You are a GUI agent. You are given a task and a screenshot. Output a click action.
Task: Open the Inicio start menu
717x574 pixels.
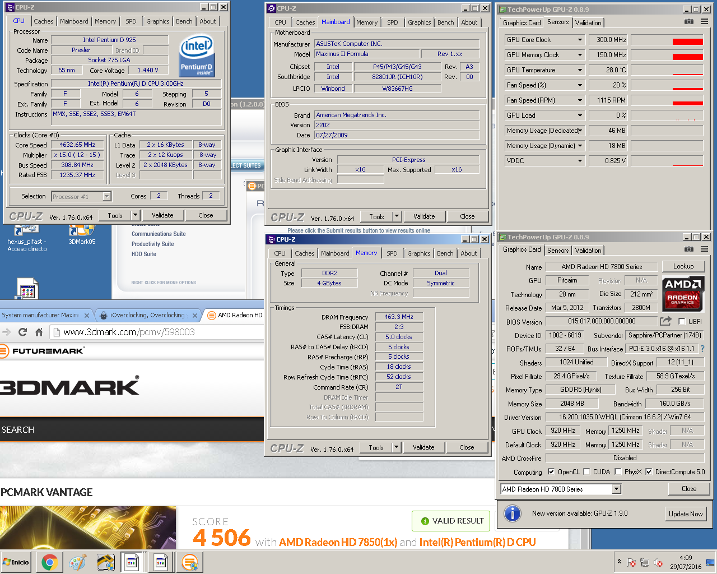16,562
